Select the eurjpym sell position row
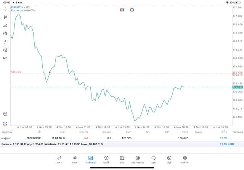 point(114,138)
